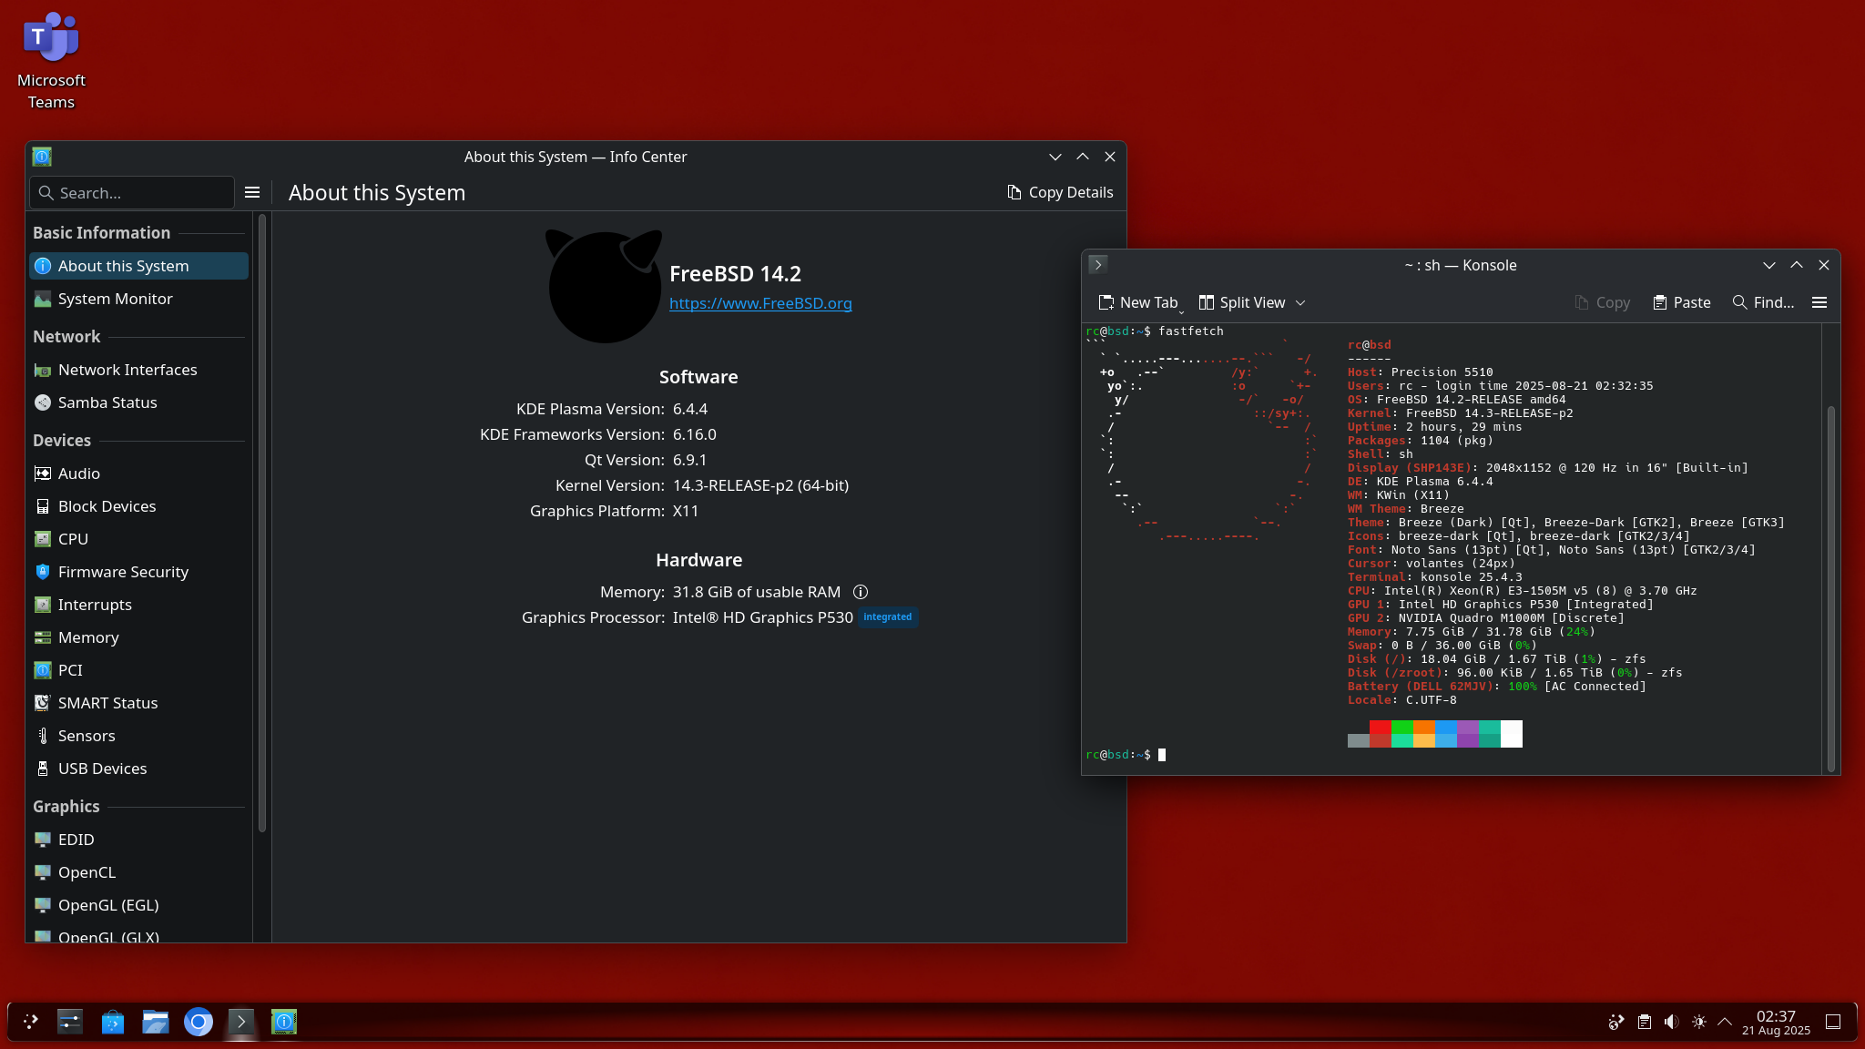Open the Konsole hamburger menu
The height and width of the screenshot is (1049, 1865).
point(1819,302)
